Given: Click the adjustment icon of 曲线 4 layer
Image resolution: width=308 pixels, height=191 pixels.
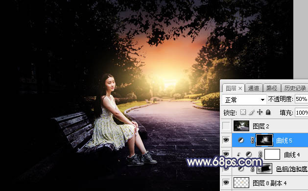Looking at the screenshot, I should (249, 154).
